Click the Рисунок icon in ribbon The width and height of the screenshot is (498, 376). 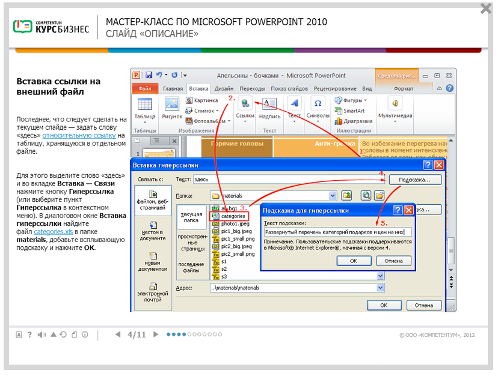coord(172,104)
